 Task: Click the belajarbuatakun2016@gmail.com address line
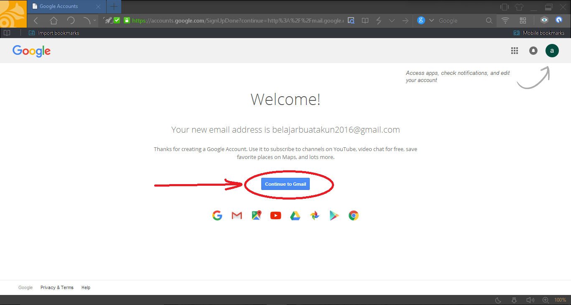coord(285,130)
